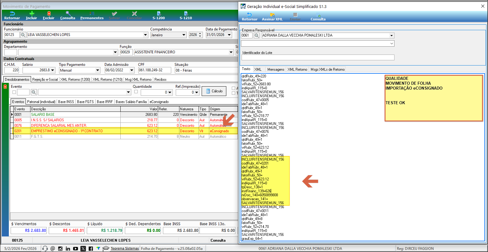Toggle the checkbox under Evento label

coord(14,92)
